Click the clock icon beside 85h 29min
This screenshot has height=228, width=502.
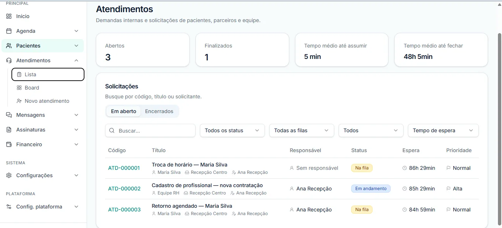pos(405,189)
